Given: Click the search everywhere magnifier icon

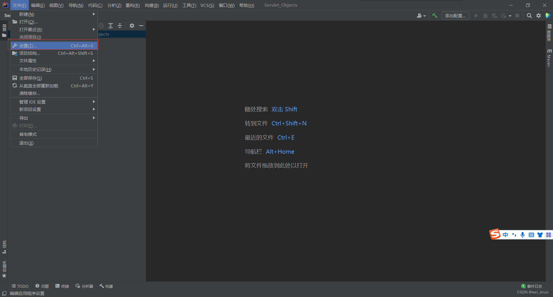Looking at the screenshot, I should (x=529, y=16).
